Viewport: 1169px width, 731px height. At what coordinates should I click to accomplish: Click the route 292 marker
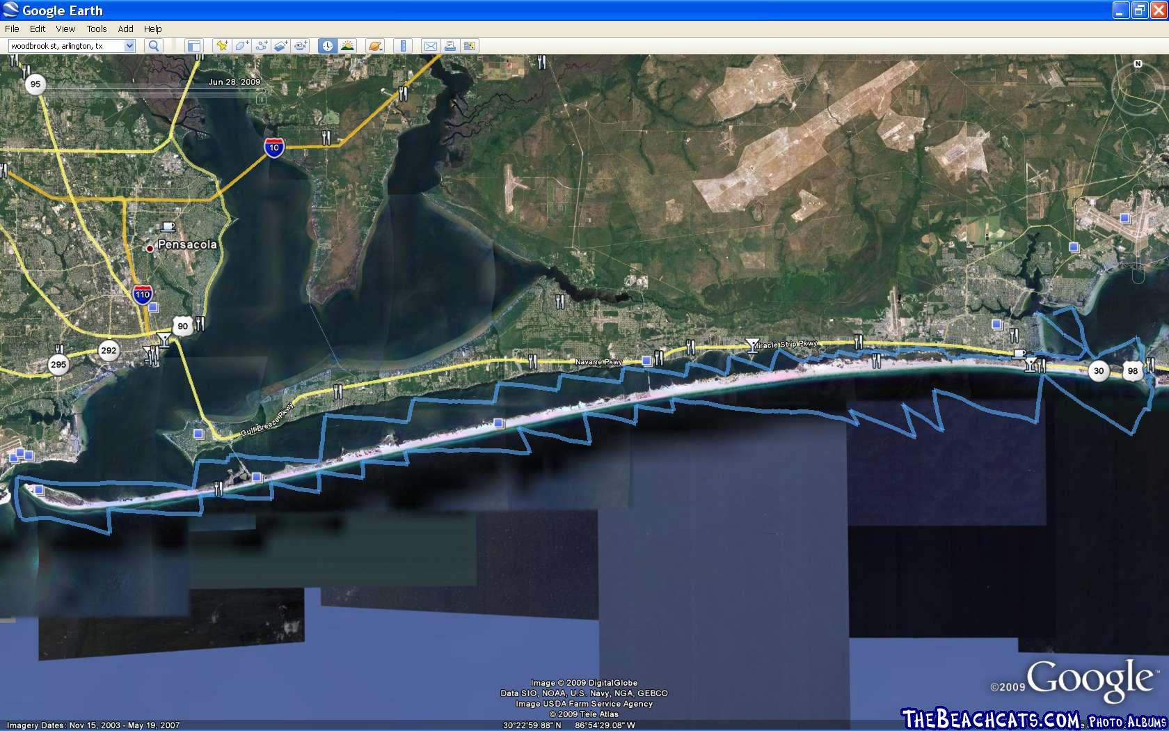pos(109,350)
